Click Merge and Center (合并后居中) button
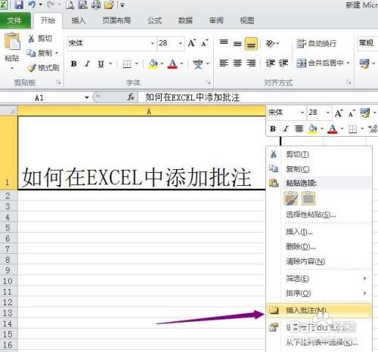 tap(320, 63)
